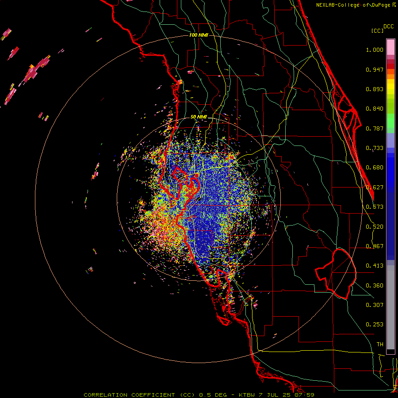The width and height of the screenshot is (398, 398).
Task: Select the 1.000 value on color scale
Action: point(375,50)
